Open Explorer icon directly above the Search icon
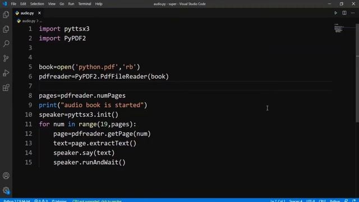Image resolution: width=359 pixels, height=202 pixels. point(6,29)
